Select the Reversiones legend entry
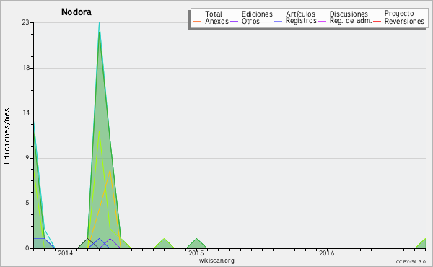The height and width of the screenshot is (267, 433). pyautogui.click(x=404, y=21)
